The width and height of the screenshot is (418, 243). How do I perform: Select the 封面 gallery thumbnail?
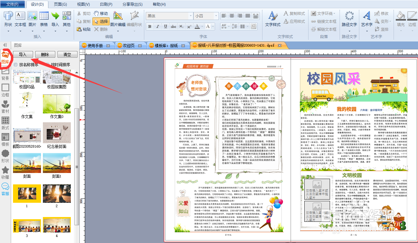coord(27,163)
